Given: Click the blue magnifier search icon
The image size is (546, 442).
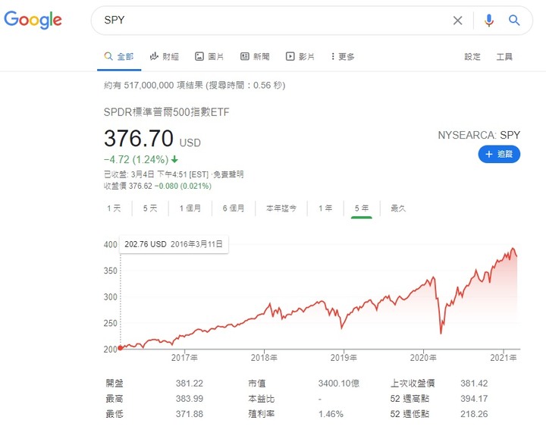Looking at the screenshot, I should coord(514,20).
